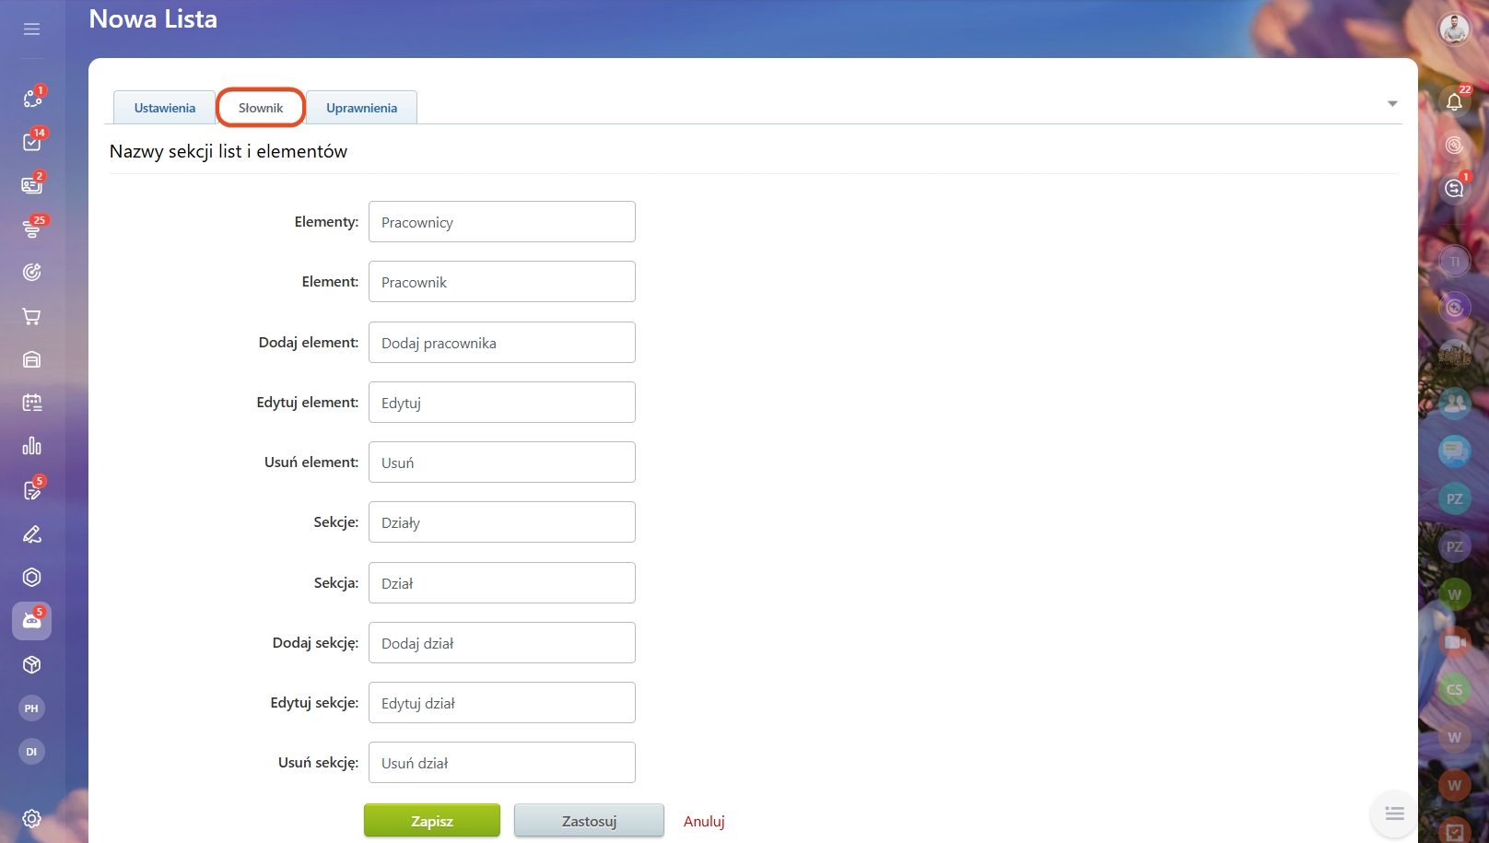
Task: Open the two-people group chat avatar
Action: (x=1454, y=403)
